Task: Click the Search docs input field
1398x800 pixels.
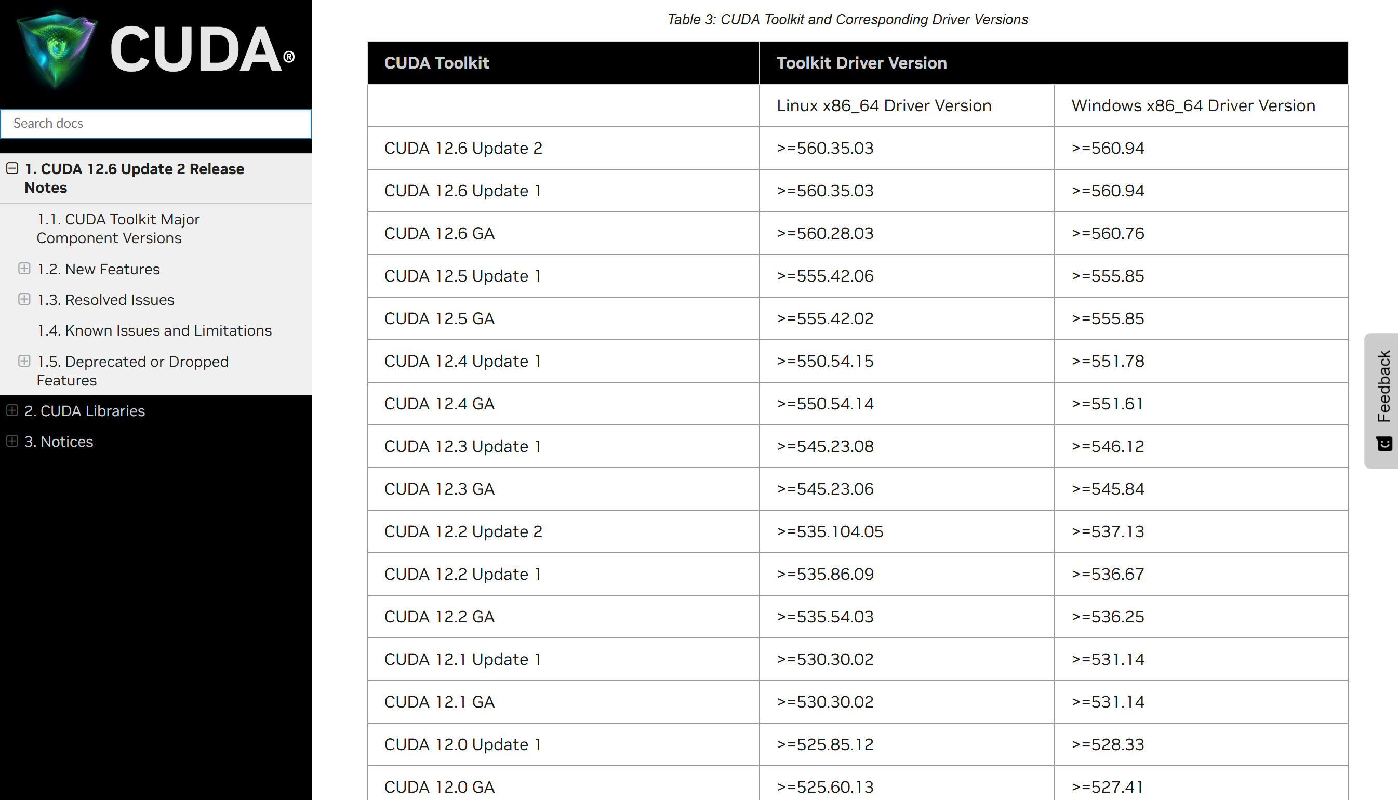Action: [x=156, y=123]
